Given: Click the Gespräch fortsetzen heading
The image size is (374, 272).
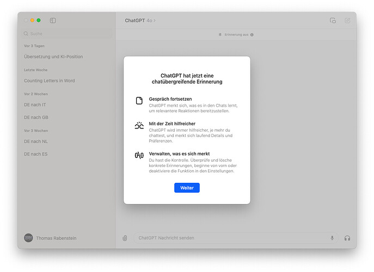Looking at the screenshot, I should [170, 99].
